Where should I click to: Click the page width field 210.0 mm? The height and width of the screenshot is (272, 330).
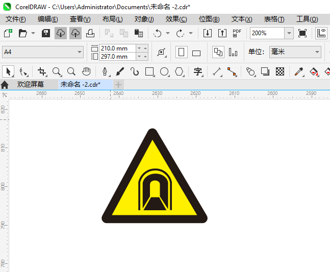tap(117, 48)
